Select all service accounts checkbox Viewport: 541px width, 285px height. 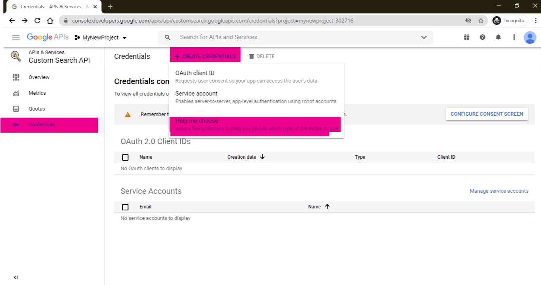click(125, 207)
